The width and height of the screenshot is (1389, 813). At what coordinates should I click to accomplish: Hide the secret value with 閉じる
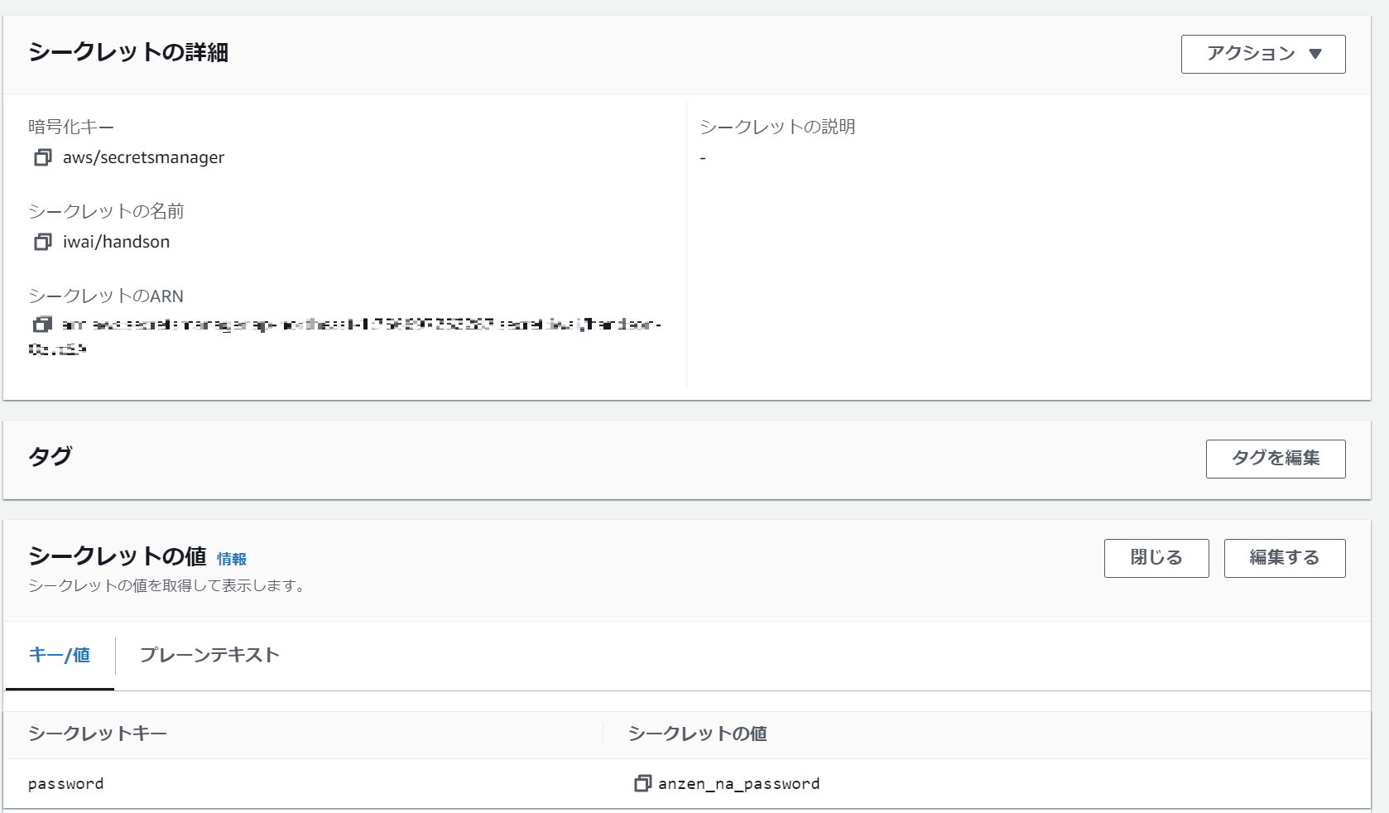[1156, 558]
